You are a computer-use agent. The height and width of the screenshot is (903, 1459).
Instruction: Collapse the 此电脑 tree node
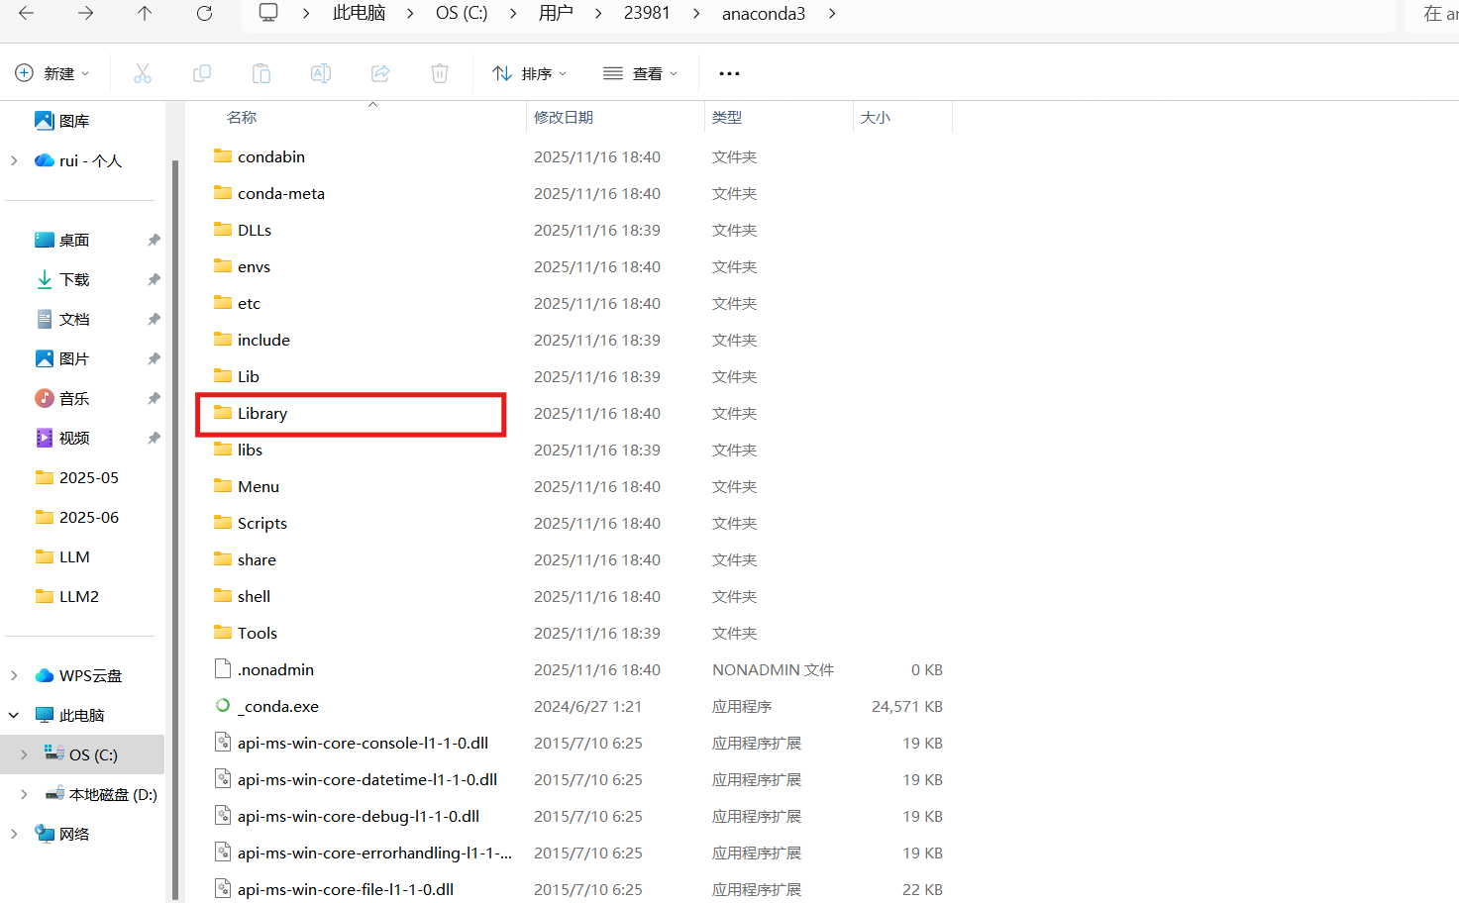tap(14, 715)
